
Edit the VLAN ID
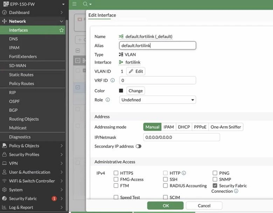pyautogui.click(x=136, y=71)
